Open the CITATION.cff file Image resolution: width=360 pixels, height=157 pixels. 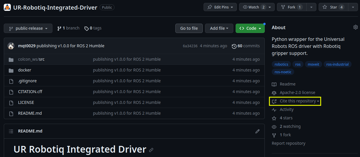point(30,92)
